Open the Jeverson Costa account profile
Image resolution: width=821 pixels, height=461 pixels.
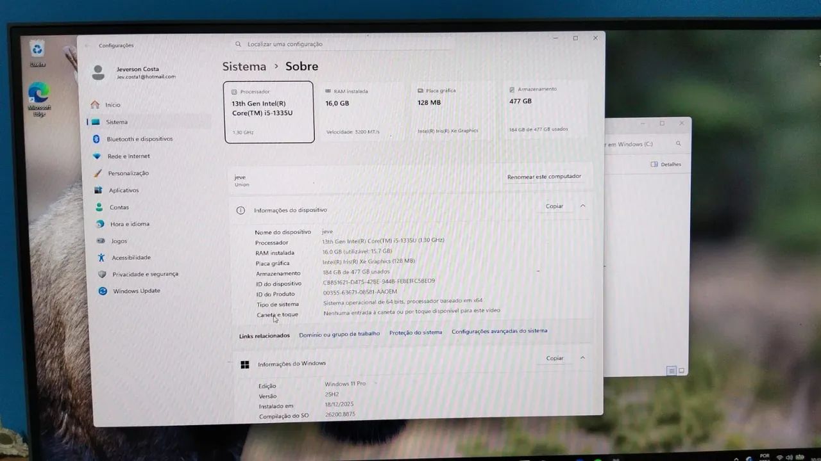[135, 72]
